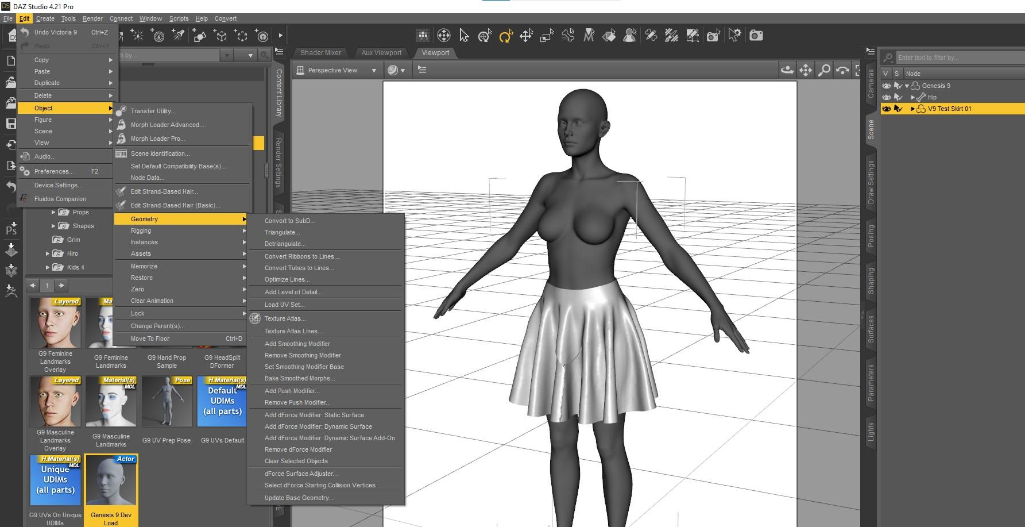1025x527 pixels.
Task: Expand the Hip node in Scene tree
Action: (912, 97)
